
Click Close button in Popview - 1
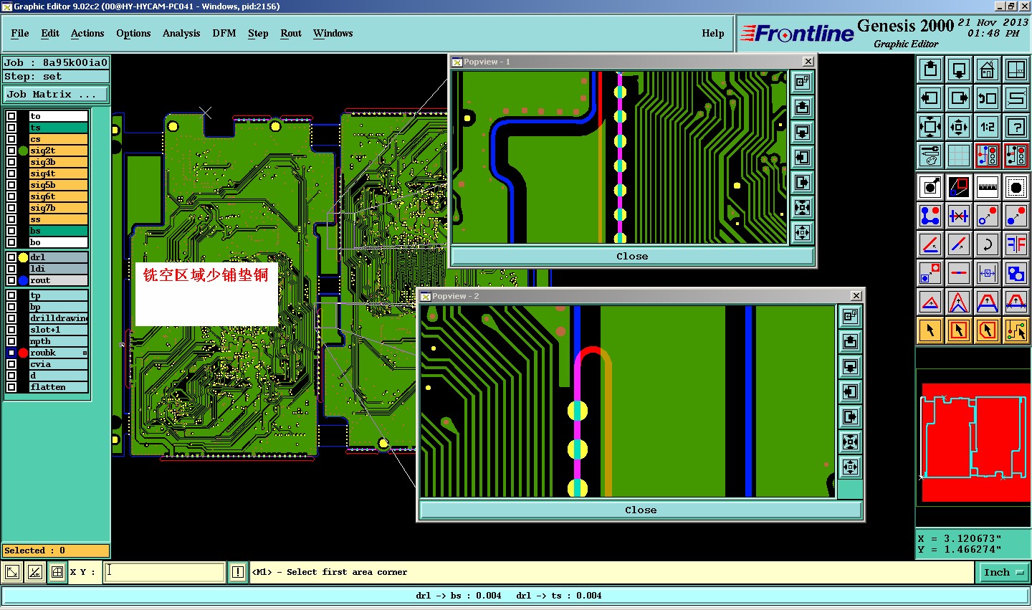click(x=632, y=256)
